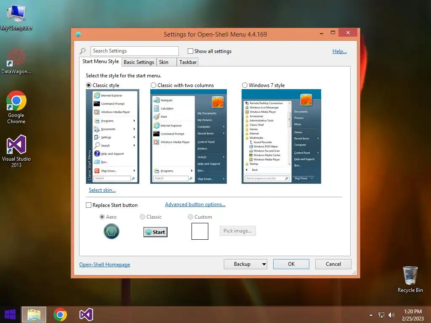Enable the Show all settings checkbox
The image size is (431, 323).
190,51
